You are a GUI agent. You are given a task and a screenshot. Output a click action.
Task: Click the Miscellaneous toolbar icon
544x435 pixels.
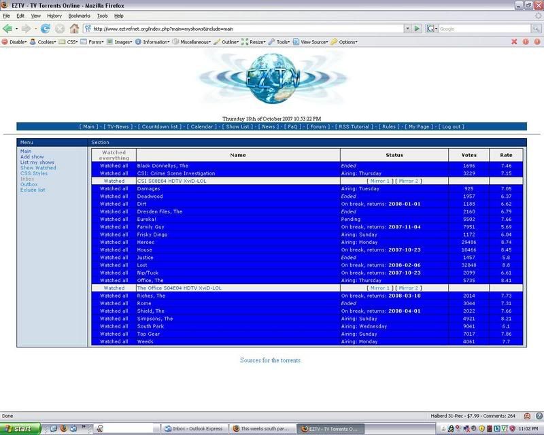click(x=175, y=42)
